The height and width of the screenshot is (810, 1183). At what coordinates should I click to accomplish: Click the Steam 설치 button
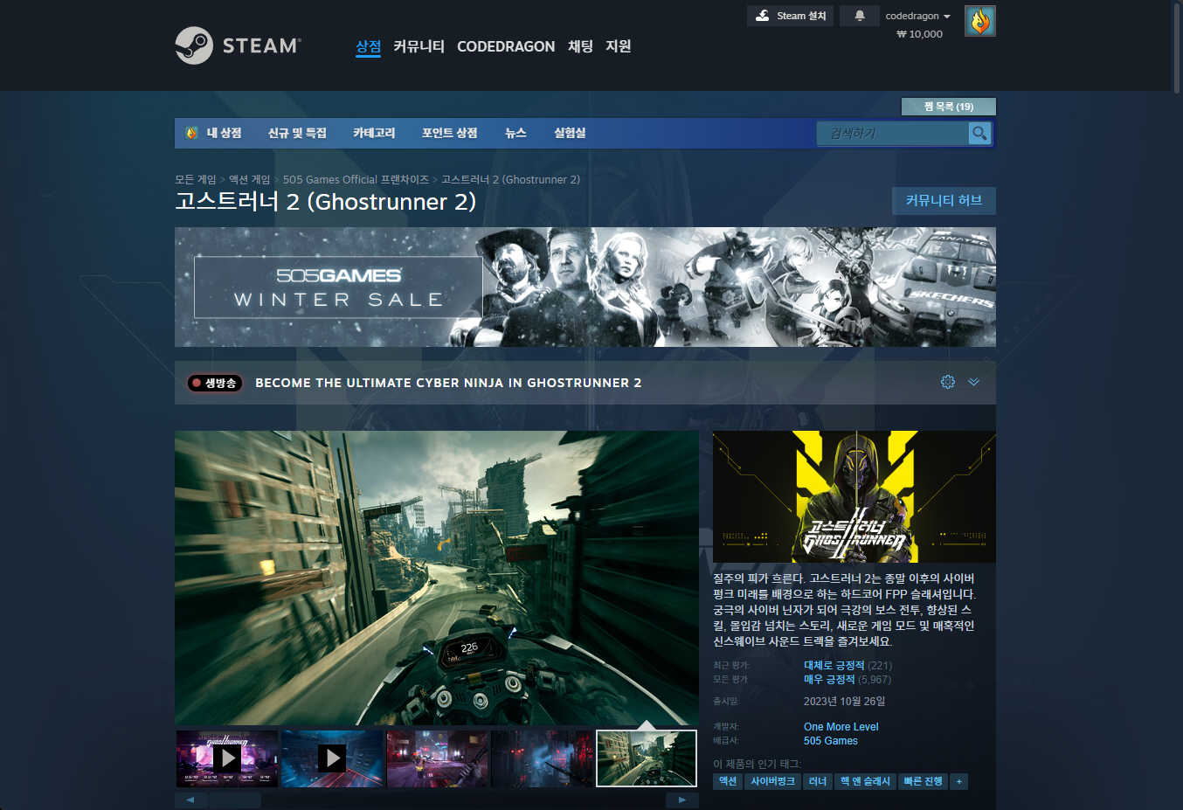coord(790,16)
